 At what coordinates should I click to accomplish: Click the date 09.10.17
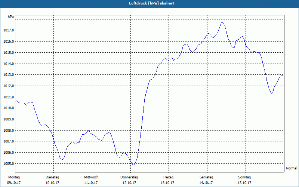pos(14,183)
